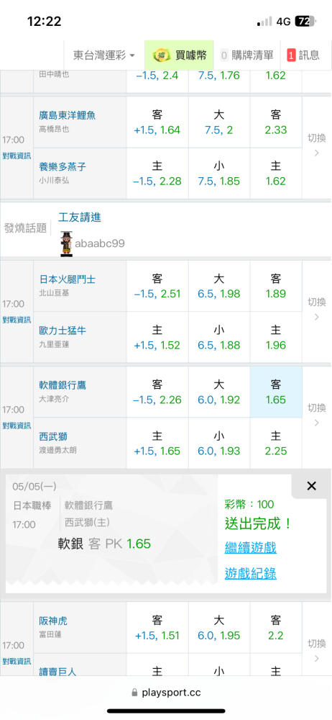Open 對戰資訊 for 軟銀 vs 西武
The width and height of the screenshot is (332, 720).
click(x=17, y=426)
